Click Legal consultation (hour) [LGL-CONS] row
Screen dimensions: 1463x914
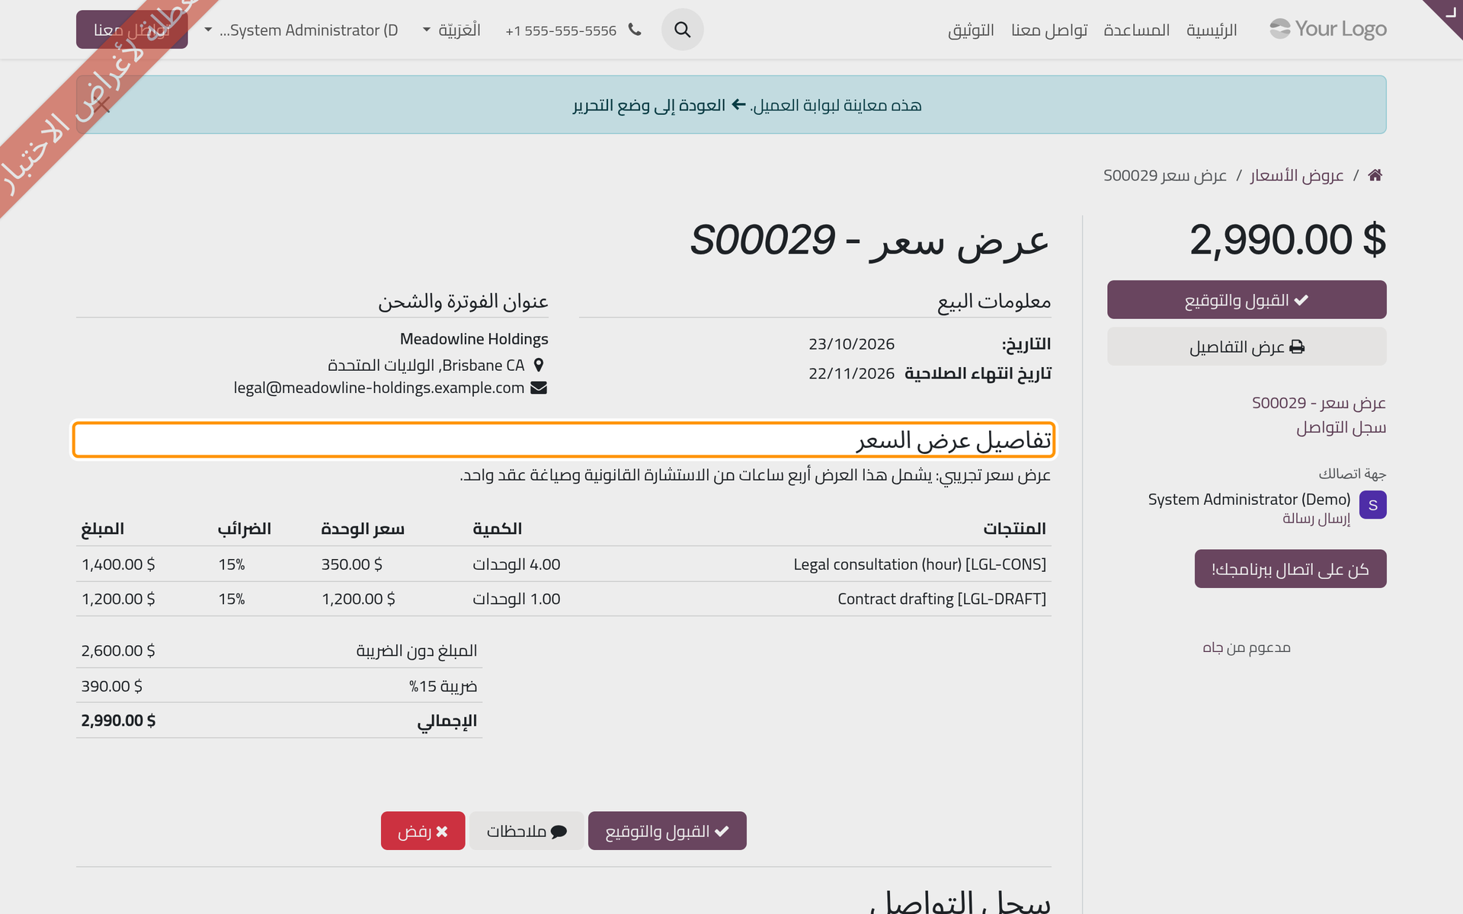pos(564,564)
